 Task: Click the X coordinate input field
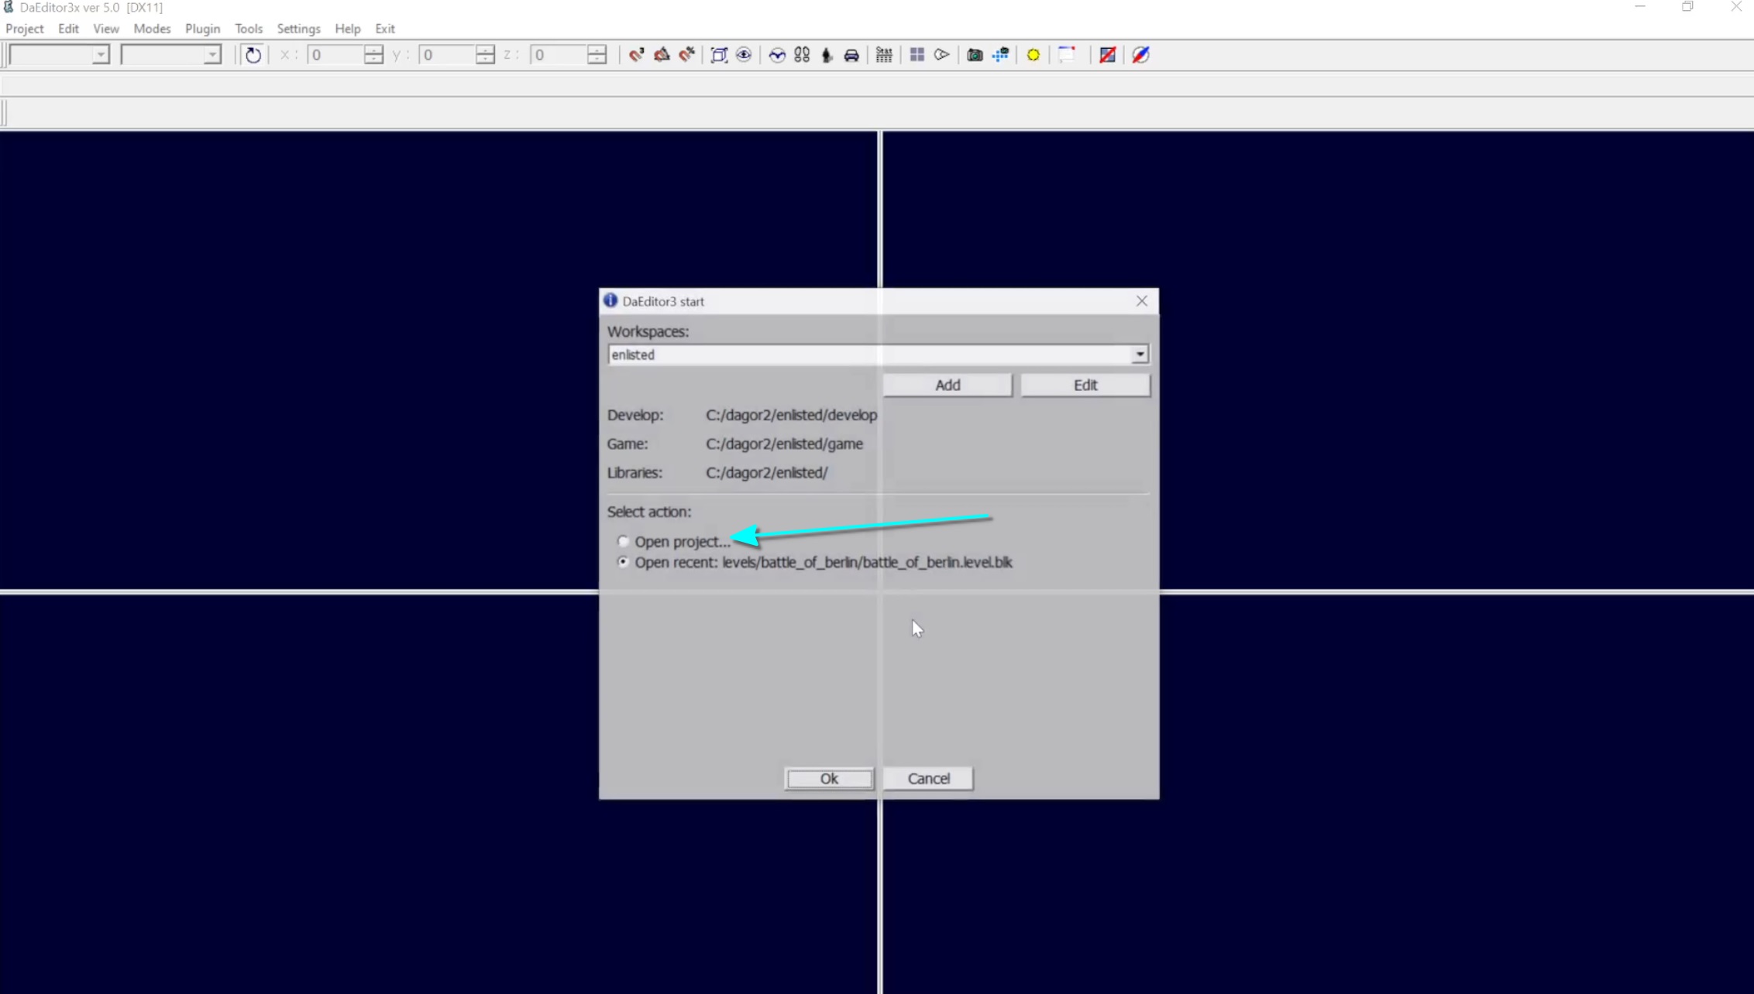coord(333,55)
